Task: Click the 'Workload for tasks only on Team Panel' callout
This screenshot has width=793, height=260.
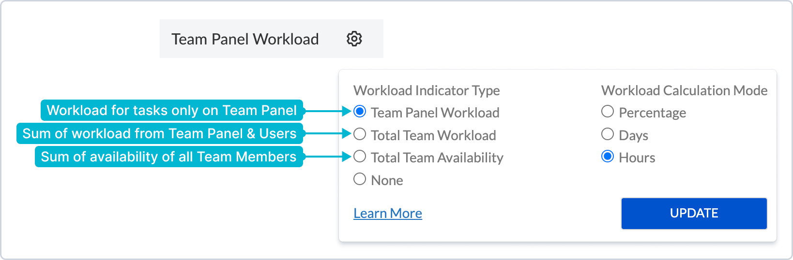Action: [x=171, y=110]
